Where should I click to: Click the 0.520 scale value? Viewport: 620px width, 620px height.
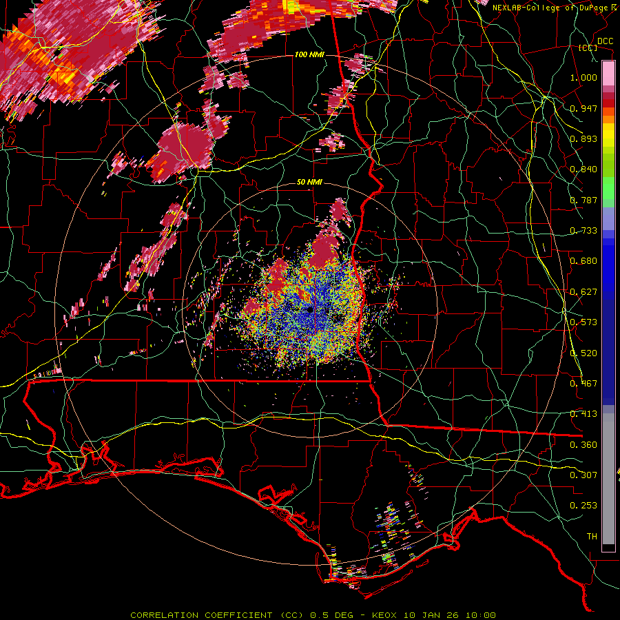click(583, 353)
